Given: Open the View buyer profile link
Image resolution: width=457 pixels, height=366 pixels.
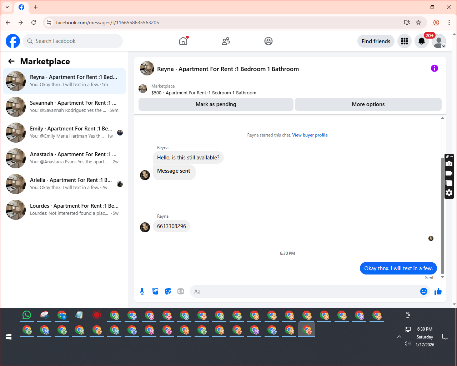Looking at the screenshot, I should [x=310, y=135].
